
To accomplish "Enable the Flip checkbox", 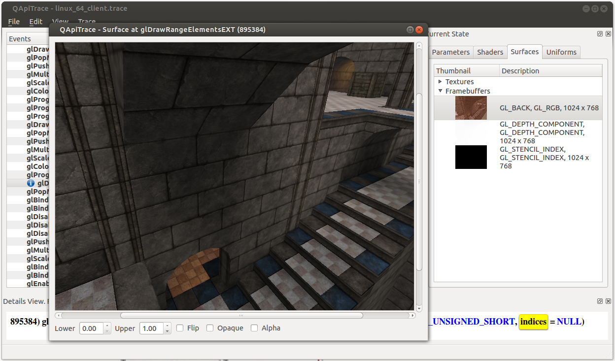I will coord(180,328).
